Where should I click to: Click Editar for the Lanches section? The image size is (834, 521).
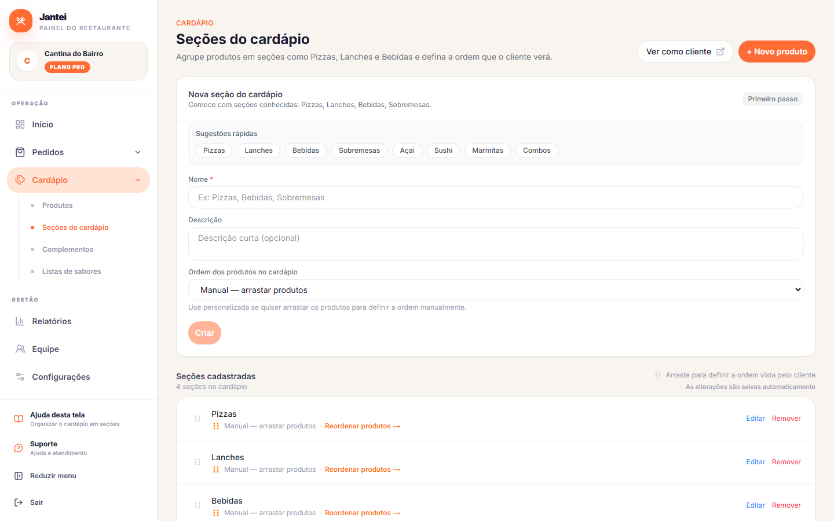tap(755, 462)
